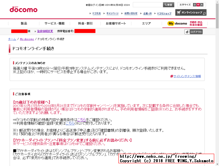Click the メンテナンスのお知らせ heading
Image resolution: width=219 pixels, height=166 pixels.
(x=30, y=63)
